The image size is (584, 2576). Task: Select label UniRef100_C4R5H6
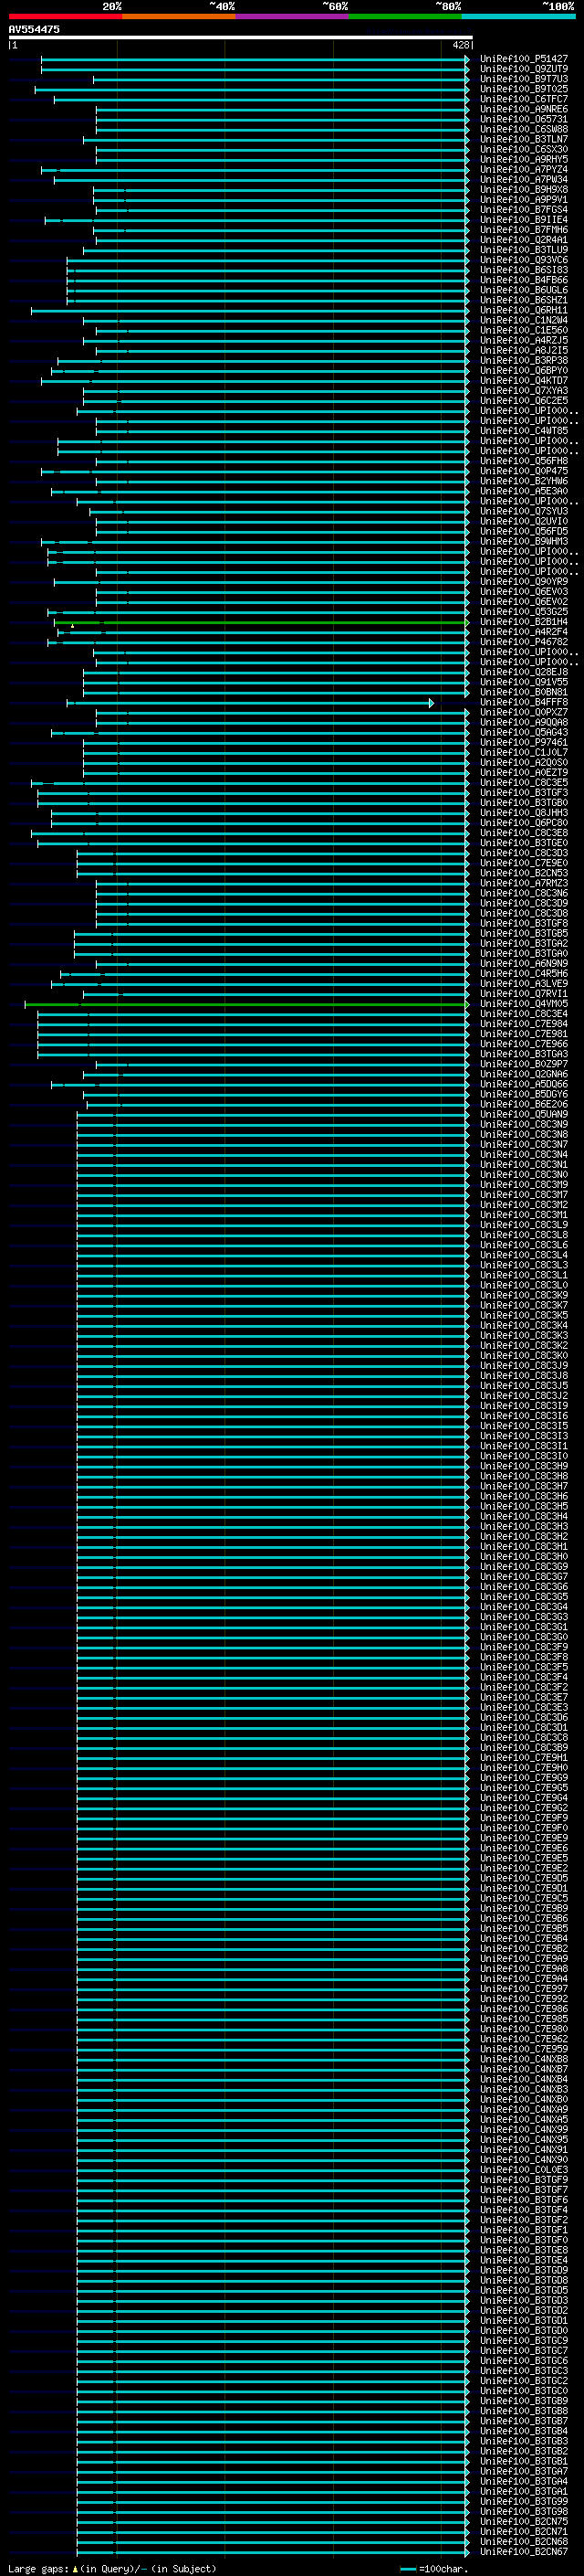pos(523,974)
